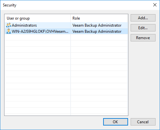Click the OVHVeeam user icon
160x130 pixels.
click(9, 31)
